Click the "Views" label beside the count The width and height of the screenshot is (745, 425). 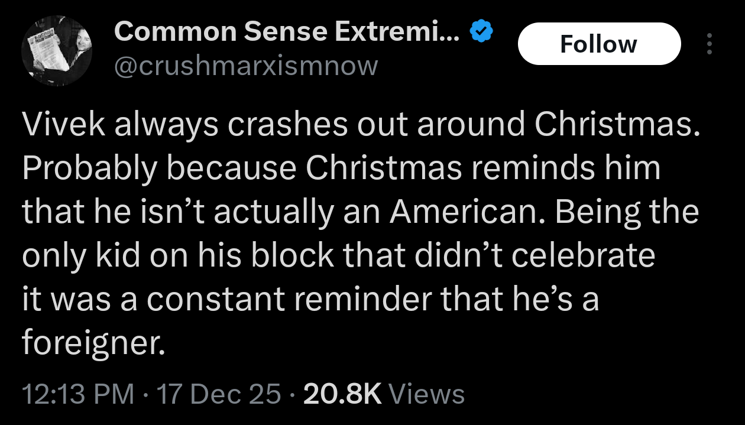427,394
